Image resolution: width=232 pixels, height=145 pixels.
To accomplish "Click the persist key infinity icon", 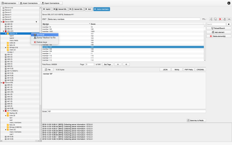I will pos(229,19).
